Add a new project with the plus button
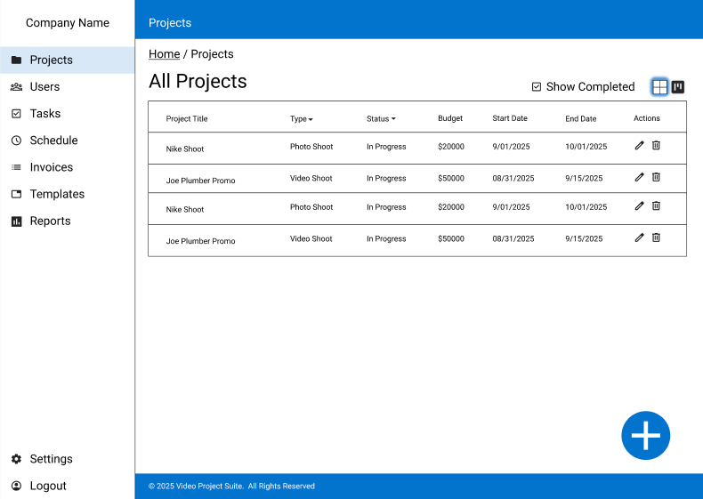The height and width of the screenshot is (499, 703). tap(646, 435)
